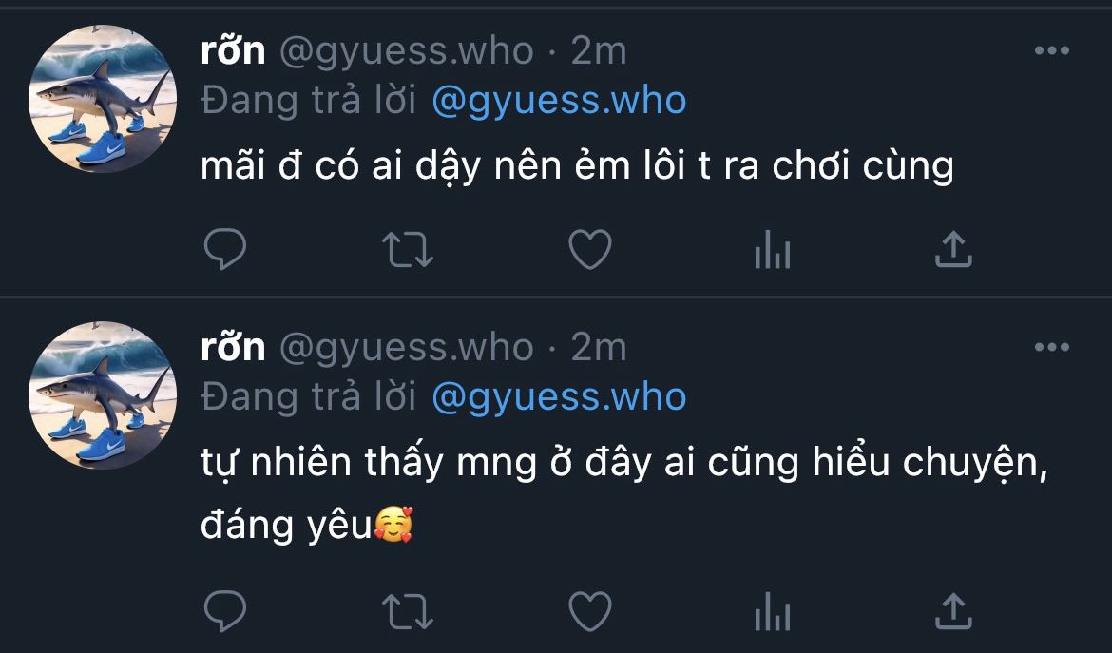Open the @gyuess.who reply mention in first tweet
Screen dimensions: 1112x653
[559, 101]
